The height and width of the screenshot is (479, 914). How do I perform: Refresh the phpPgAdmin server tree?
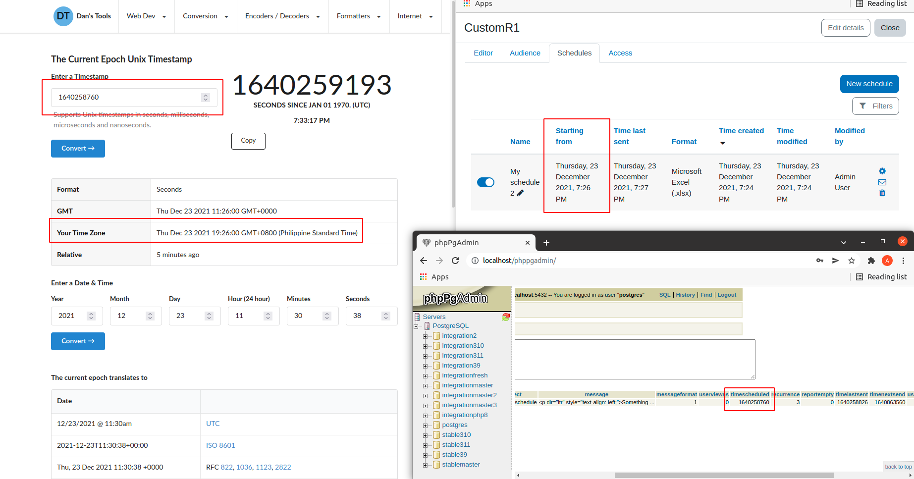[x=506, y=317]
